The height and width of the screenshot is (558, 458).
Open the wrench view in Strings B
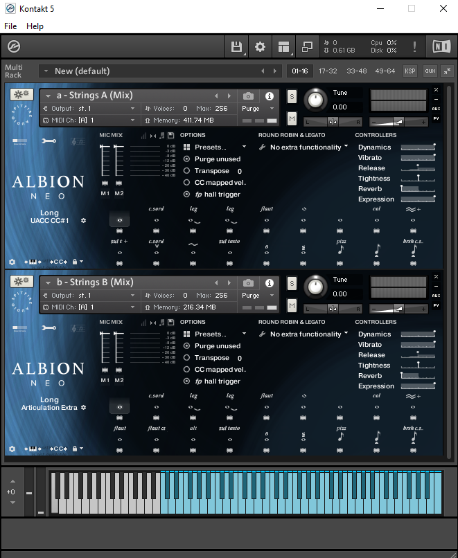(49, 328)
